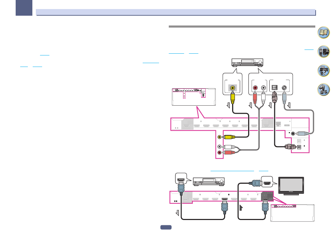The height and width of the screenshot is (235, 332).
Task: Click the upper receiver rear panel overview thumbnail
Action: (x=194, y=97)
